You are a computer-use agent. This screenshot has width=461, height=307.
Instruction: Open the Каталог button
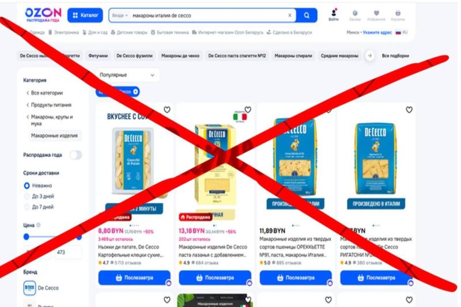point(85,16)
